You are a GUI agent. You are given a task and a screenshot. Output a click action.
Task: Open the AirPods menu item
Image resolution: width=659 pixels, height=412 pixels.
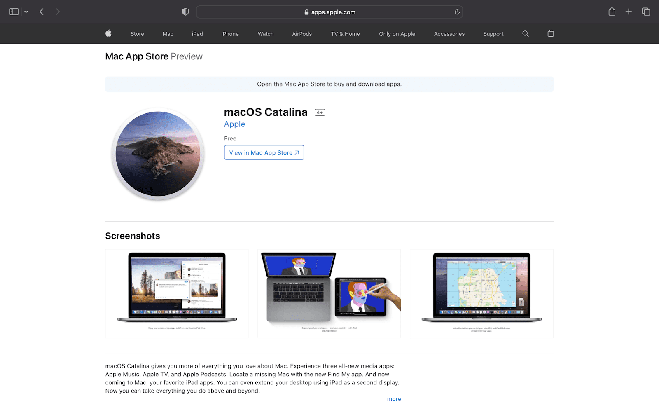(x=302, y=34)
